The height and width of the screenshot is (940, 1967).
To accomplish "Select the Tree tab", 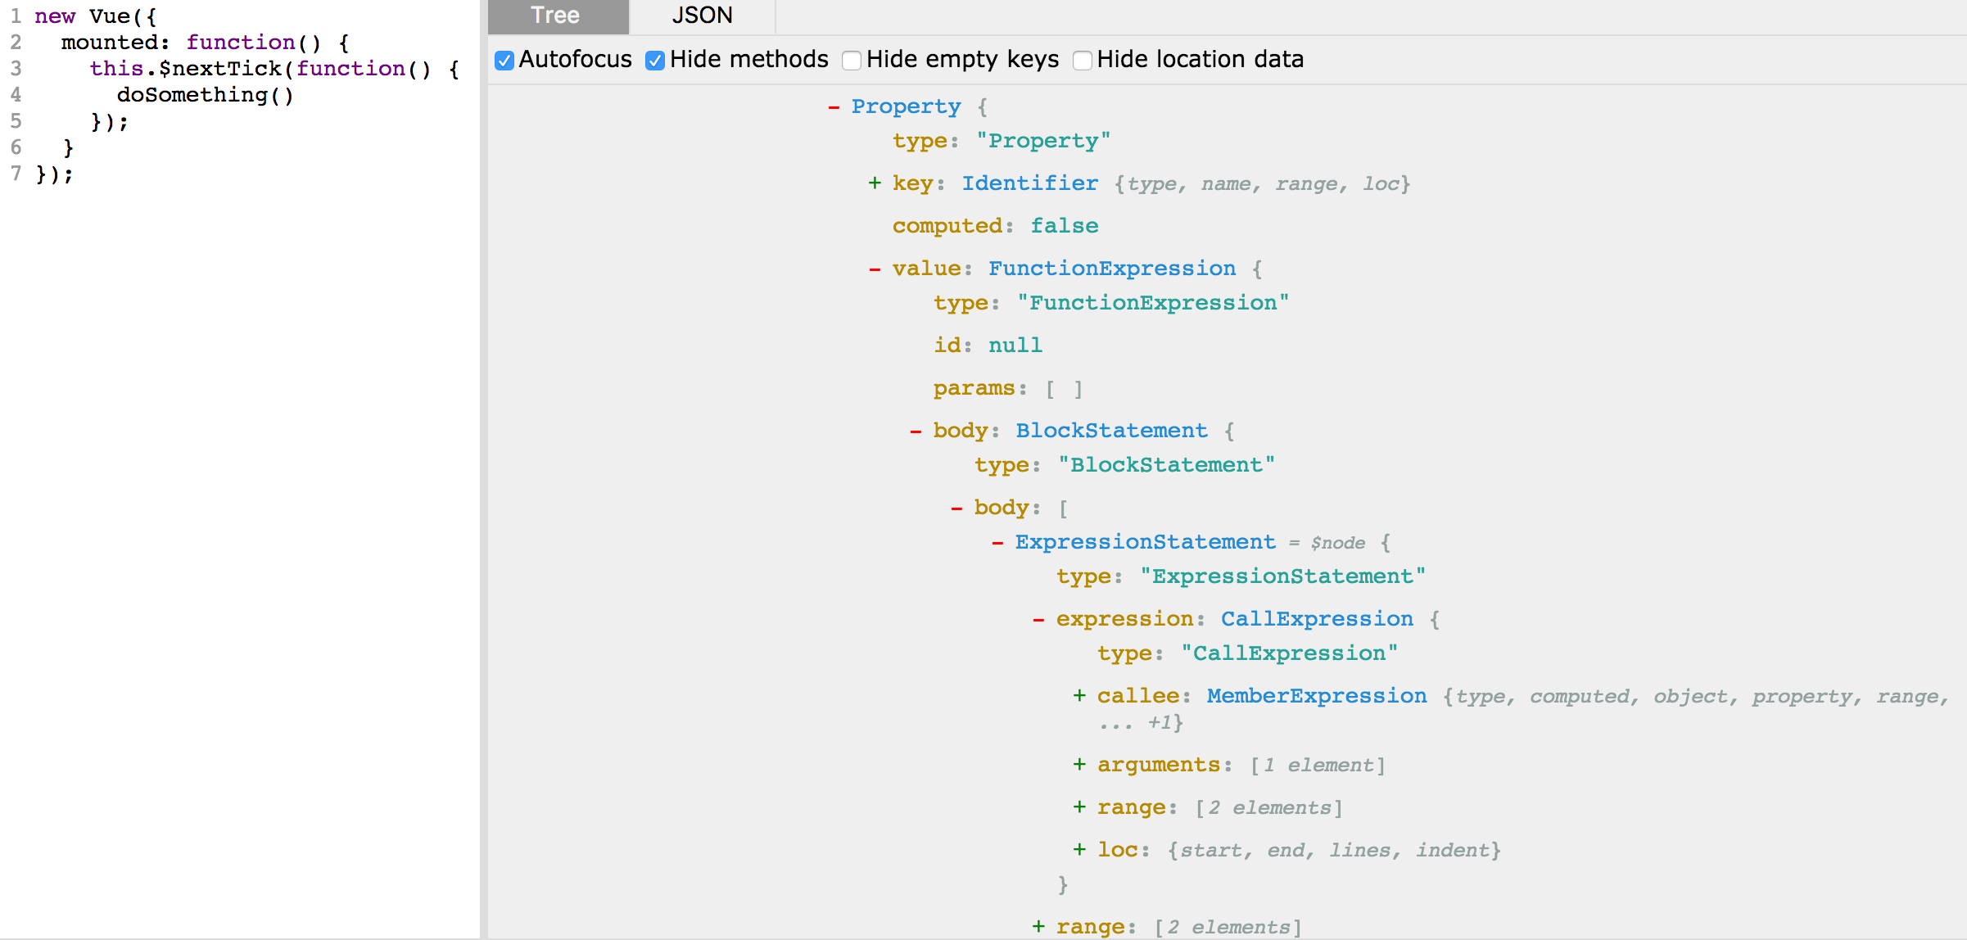I will click(556, 16).
